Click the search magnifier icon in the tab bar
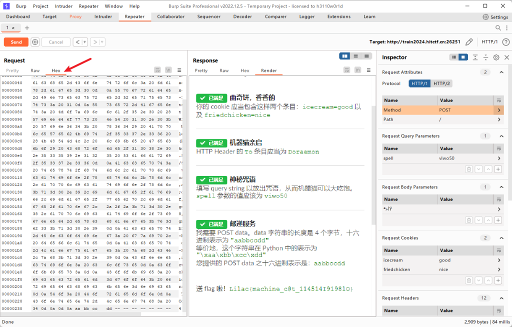The image size is (512, 327). pos(498,28)
